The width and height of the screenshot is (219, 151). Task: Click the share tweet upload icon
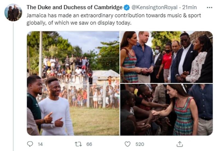[x=180, y=144]
